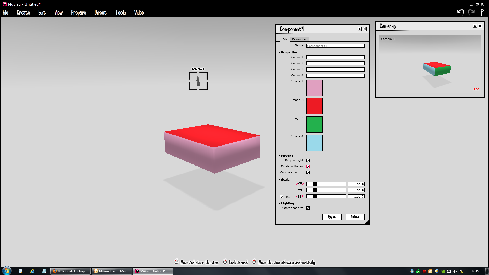Open the Prepare menu
Viewport: 489px width, 275px height.
[78, 12]
